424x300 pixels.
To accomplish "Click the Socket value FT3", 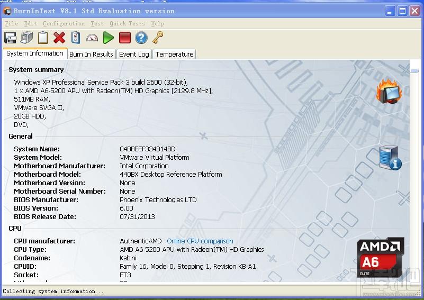I will tap(125, 275).
